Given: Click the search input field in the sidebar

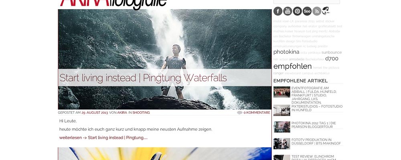Looking at the screenshot, I should pos(307,2).
